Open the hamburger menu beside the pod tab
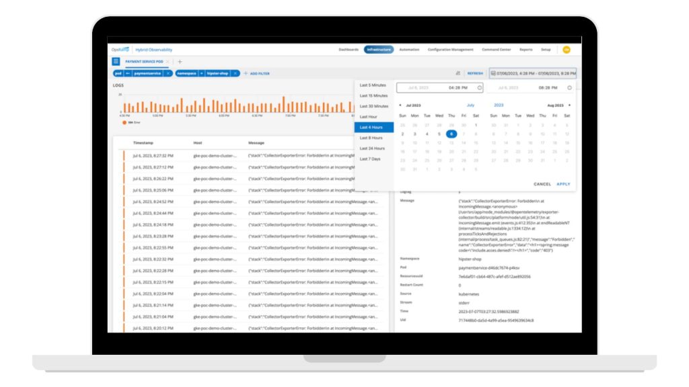This screenshot has width=689, height=387. (116, 61)
